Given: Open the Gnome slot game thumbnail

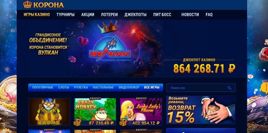Looking at the screenshot, I should point(49,112).
